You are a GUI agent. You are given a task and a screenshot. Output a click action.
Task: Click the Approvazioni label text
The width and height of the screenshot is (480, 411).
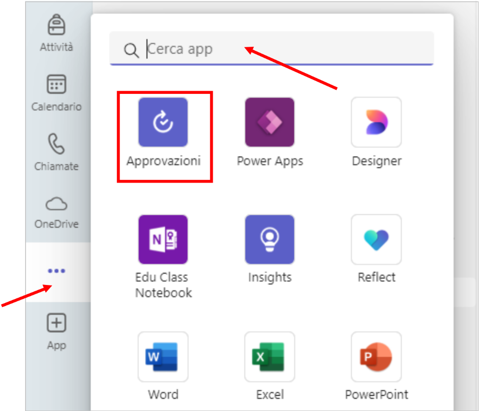pyautogui.click(x=163, y=161)
